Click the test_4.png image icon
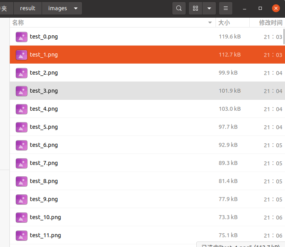The width and height of the screenshot is (285, 247). [22, 109]
